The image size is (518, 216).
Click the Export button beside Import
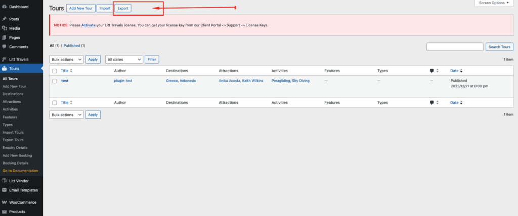click(x=122, y=9)
